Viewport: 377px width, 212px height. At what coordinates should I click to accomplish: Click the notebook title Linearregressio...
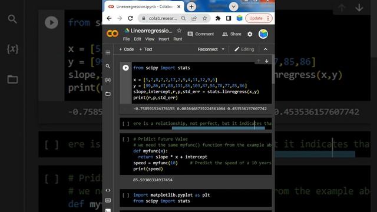coord(151,31)
